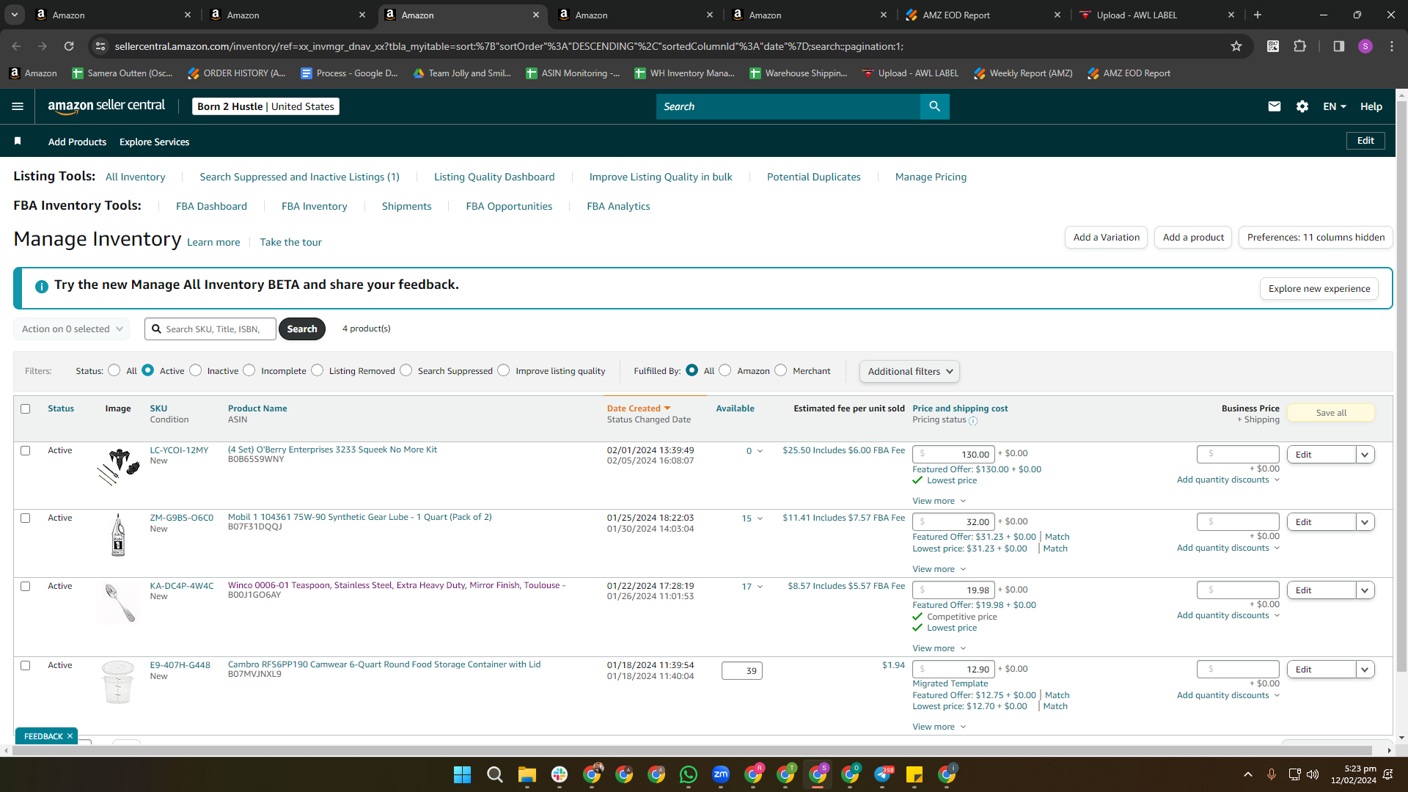Open a new browser tab

pyautogui.click(x=1258, y=15)
